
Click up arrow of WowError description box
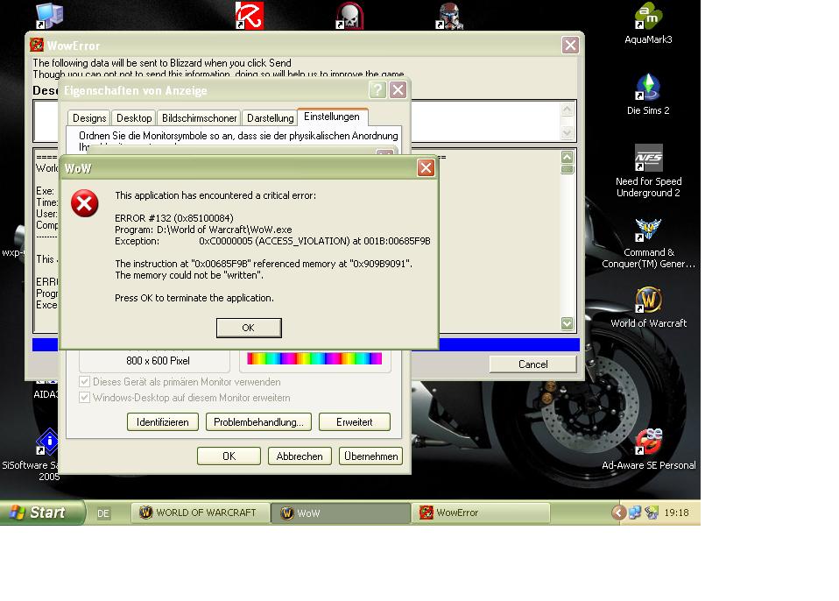click(568, 110)
